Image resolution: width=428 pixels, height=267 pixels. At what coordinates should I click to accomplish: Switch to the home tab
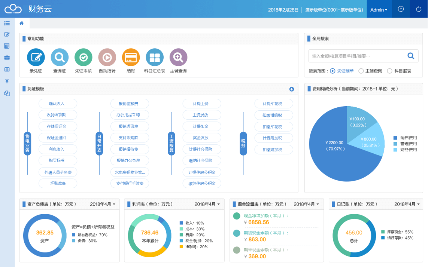pos(22,23)
